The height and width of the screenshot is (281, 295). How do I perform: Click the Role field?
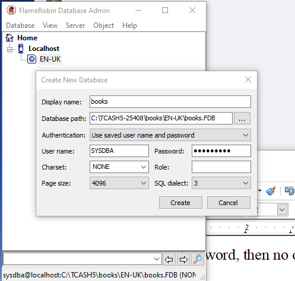coord(221,167)
